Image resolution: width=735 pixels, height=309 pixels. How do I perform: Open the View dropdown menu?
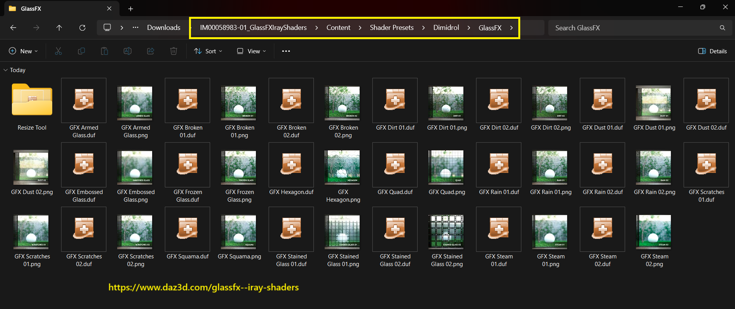pyautogui.click(x=251, y=51)
